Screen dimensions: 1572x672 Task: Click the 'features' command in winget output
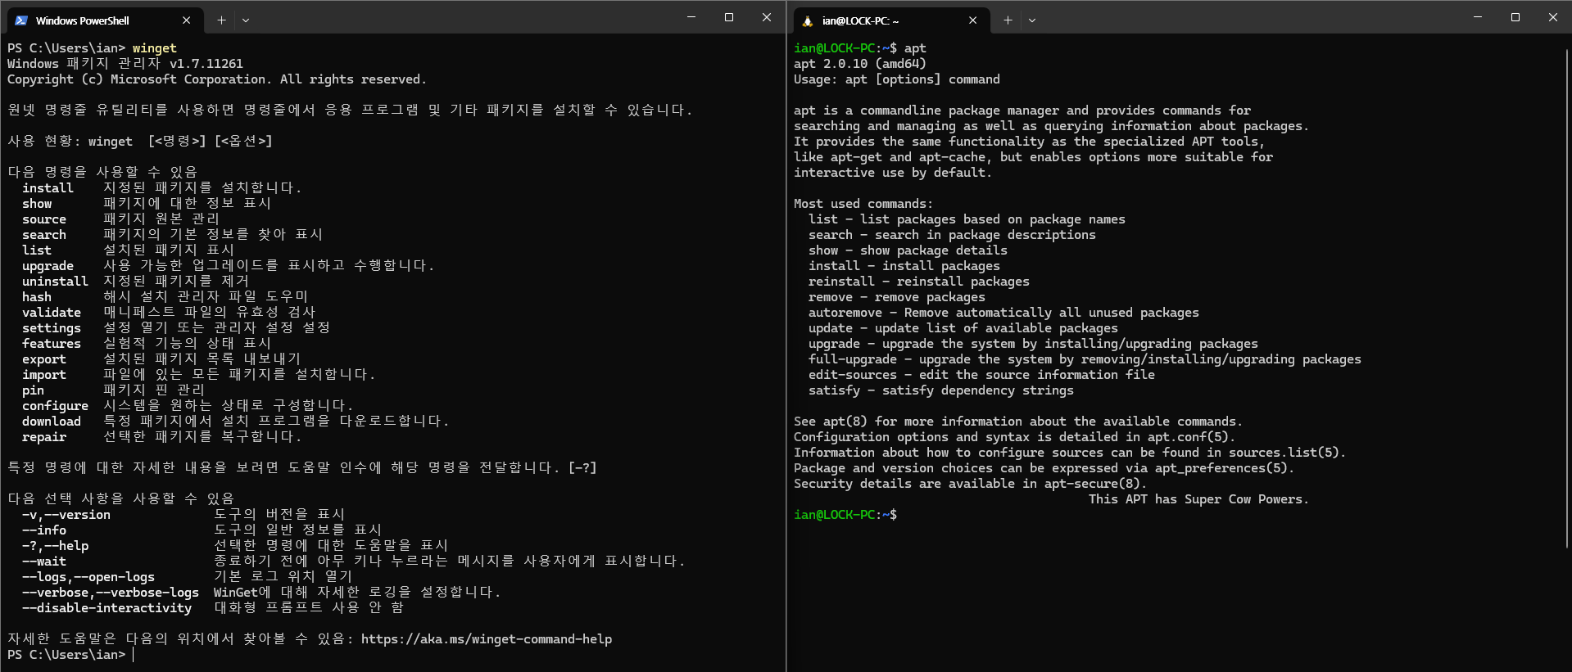(52, 344)
